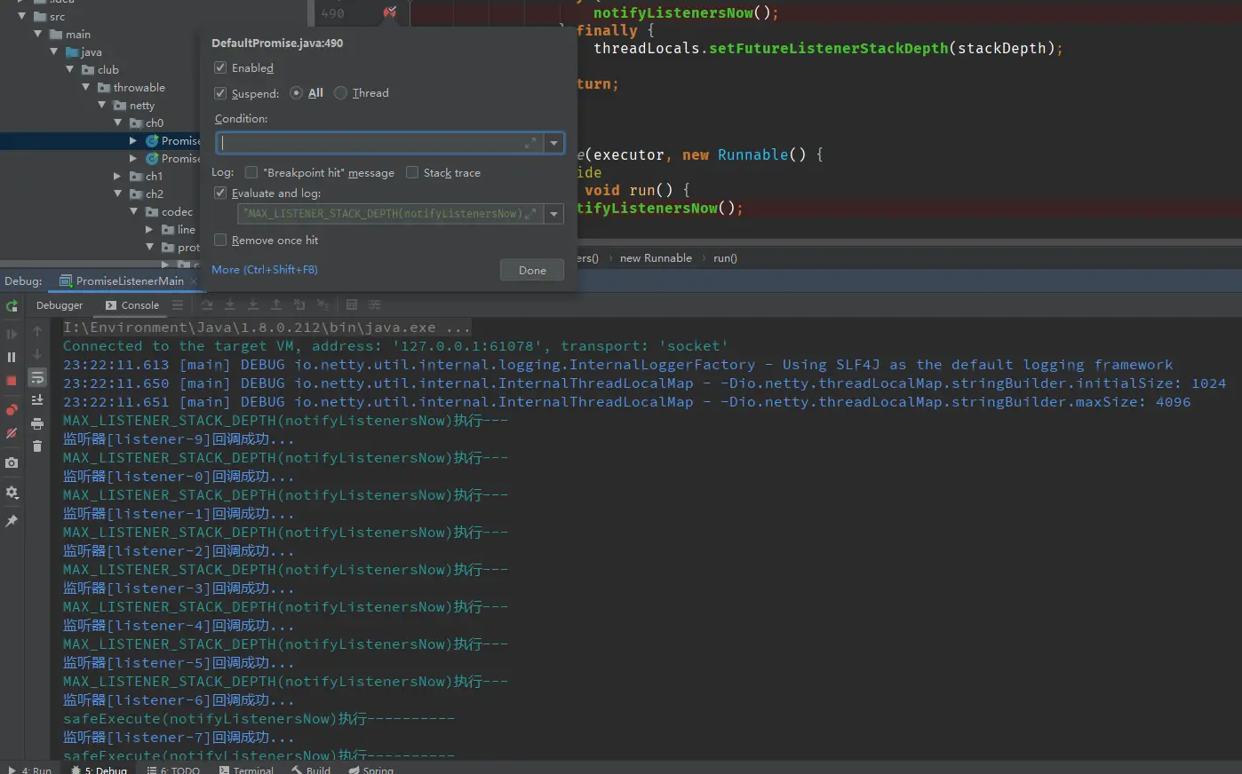Select the Thread suspend radio button

(x=340, y=93)
